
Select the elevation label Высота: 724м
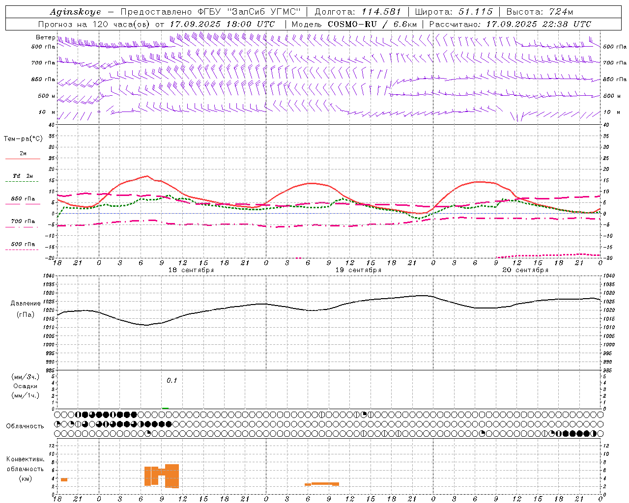pos(539,12)
